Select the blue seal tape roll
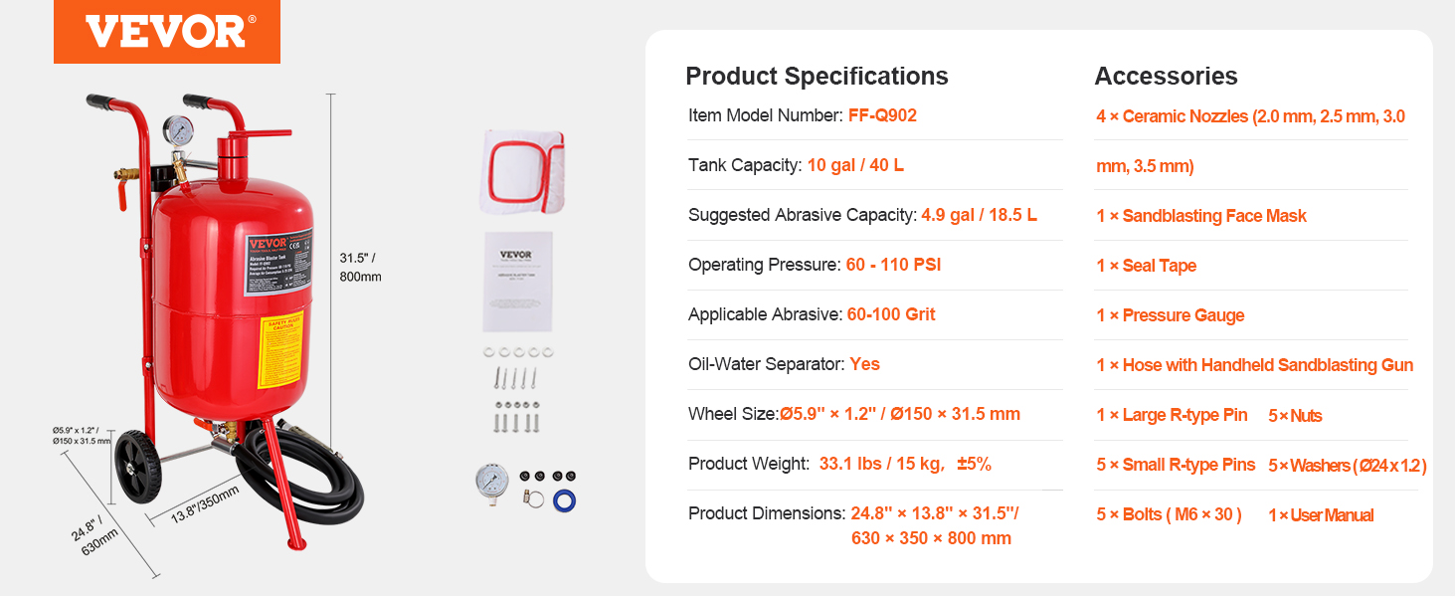The width and height of the screenshot is (1456, 597). 564,500
